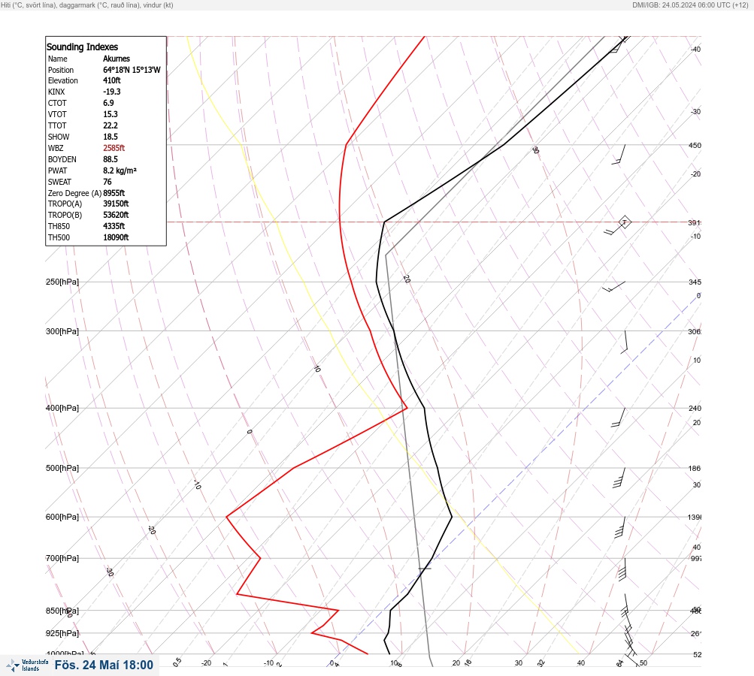The image size is (754, 676).
Task: Click the wind barb at 250 hPa level
Action: pos(614,286)
